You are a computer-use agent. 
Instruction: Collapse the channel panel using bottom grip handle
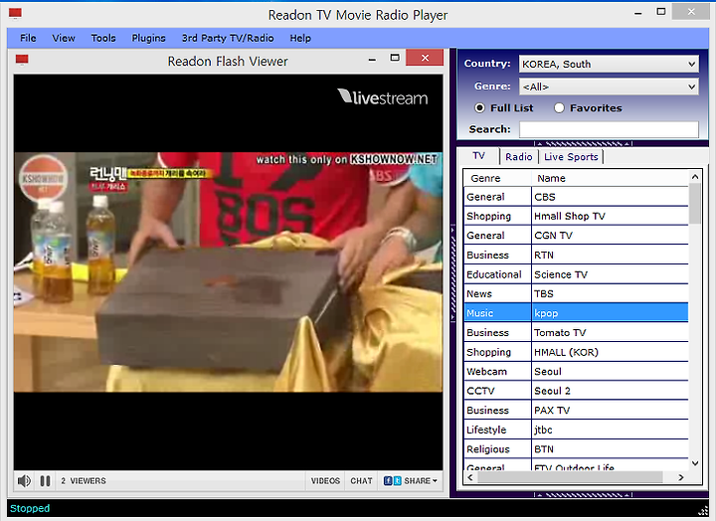(x=583, y=494)
